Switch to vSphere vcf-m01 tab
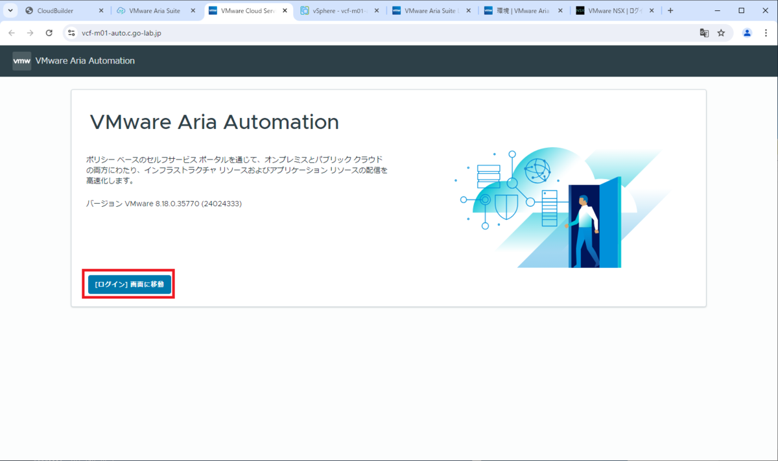The height and width of the screenshot is (461, 778). tap(340, 11)
